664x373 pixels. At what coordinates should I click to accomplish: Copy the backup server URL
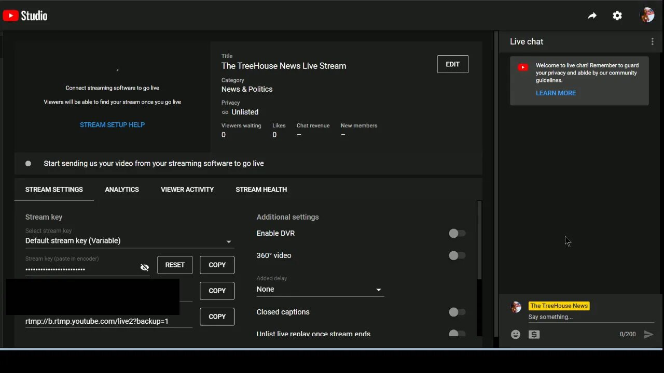point(217,317)
